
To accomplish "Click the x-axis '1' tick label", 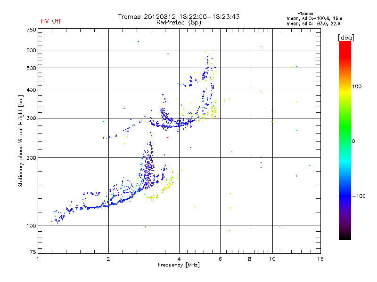I will click(x=38, y=259).
